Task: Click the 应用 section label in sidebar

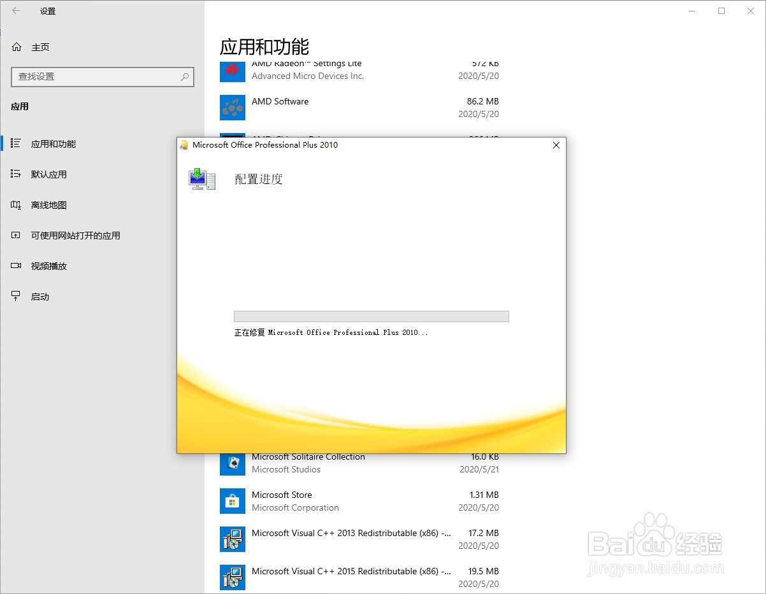Action: (x=20, y=106)
